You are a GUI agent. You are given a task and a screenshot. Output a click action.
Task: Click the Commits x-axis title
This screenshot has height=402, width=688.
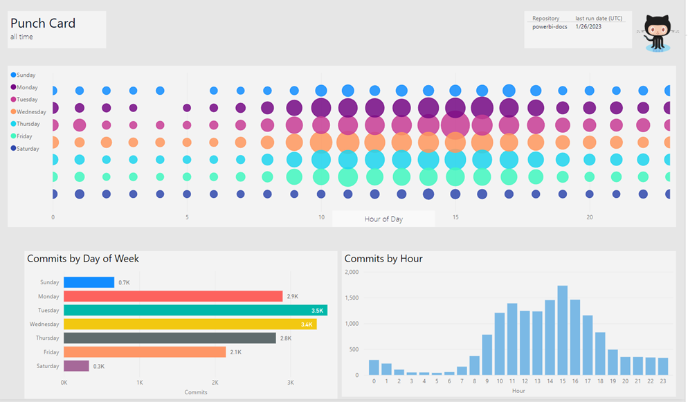(x=196, y=392)
